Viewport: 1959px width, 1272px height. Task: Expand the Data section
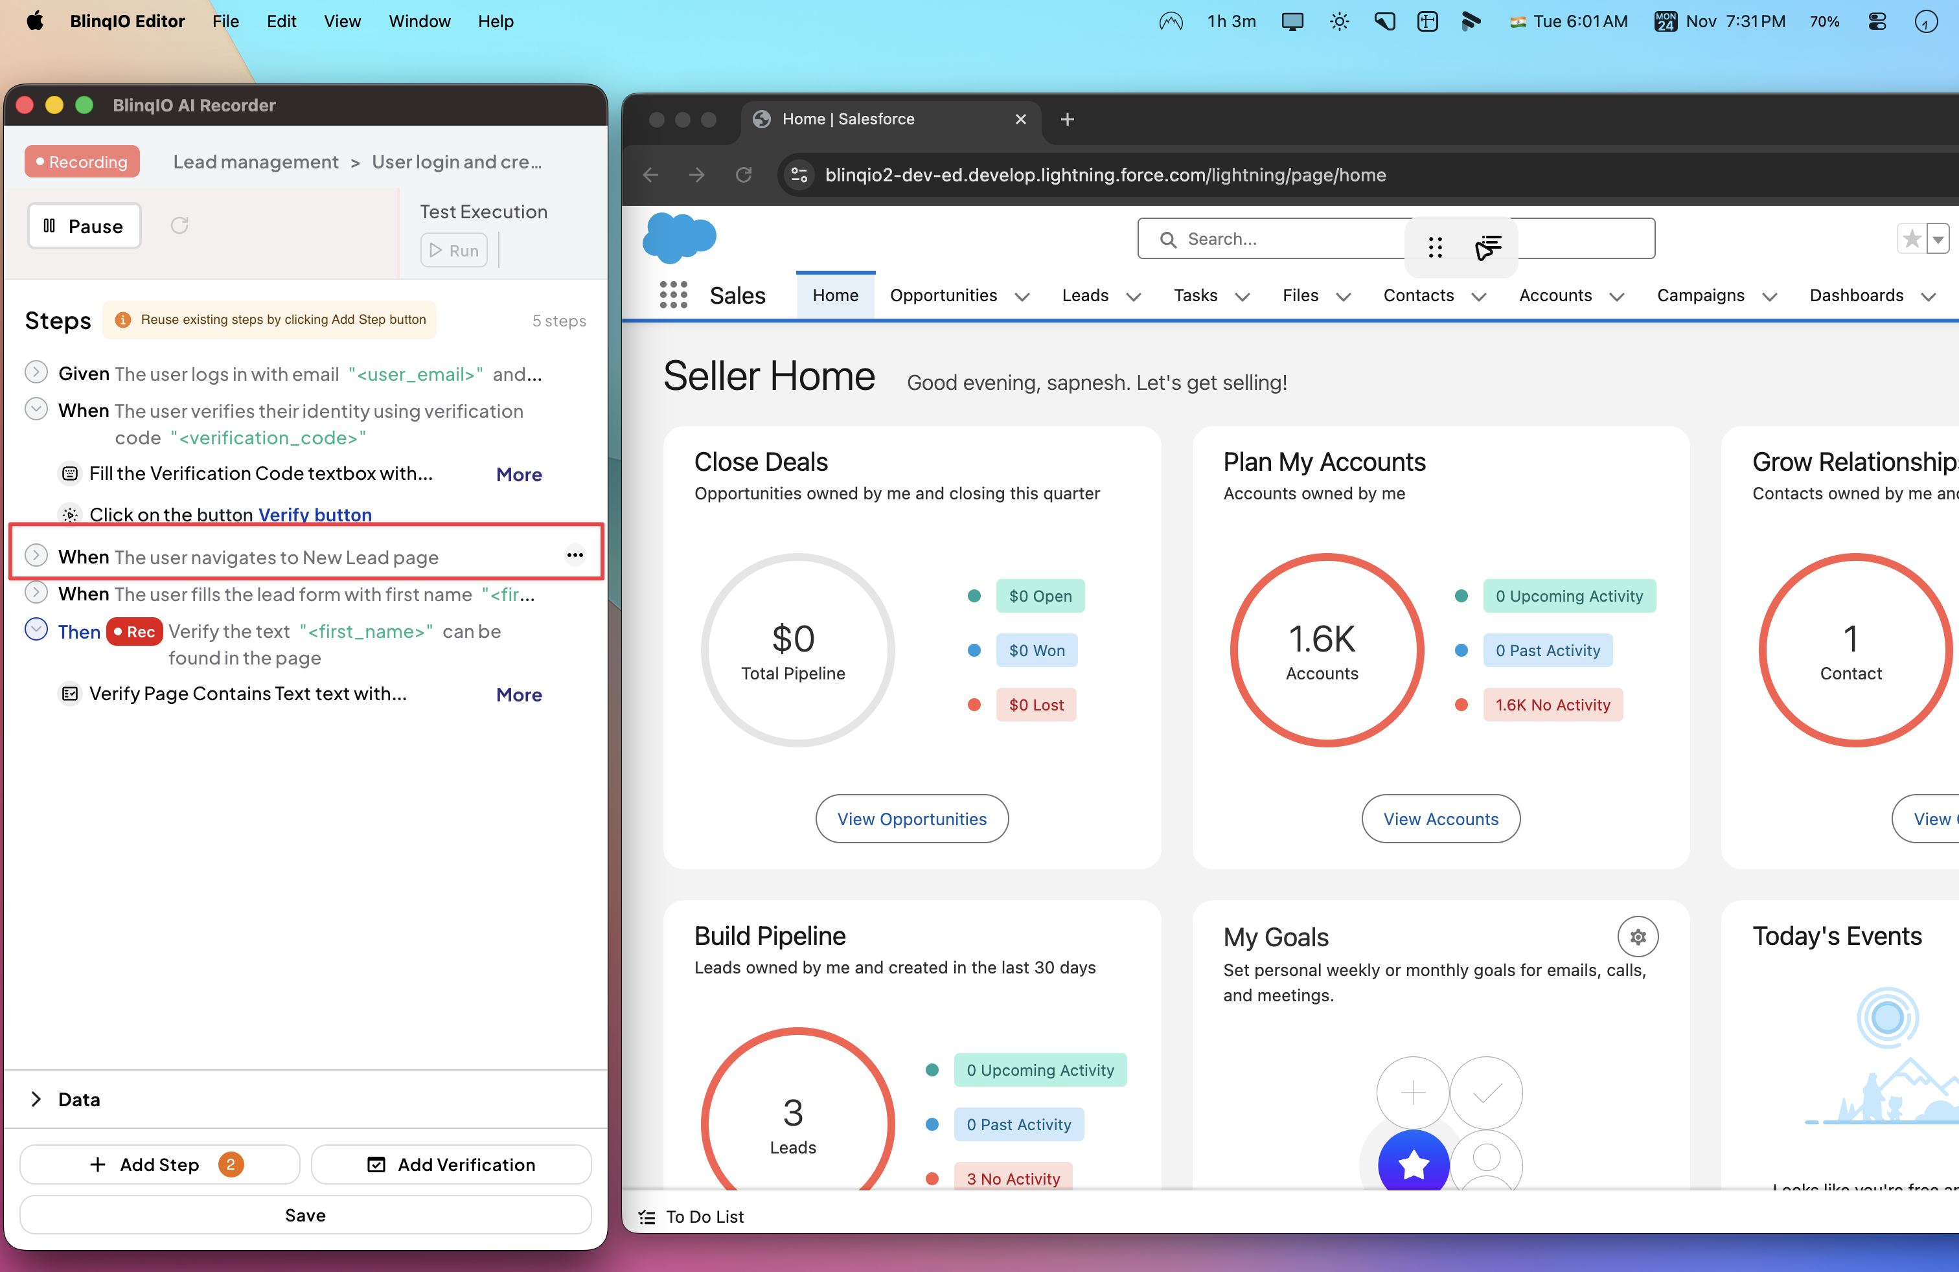36,1099
